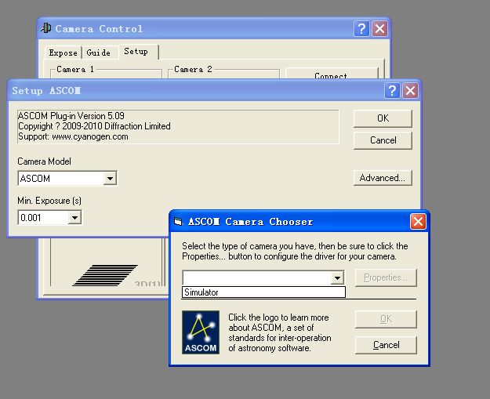Screen dimensions: 490x399
Task: Close the ASCOM Camera Chooser dialog
Action: (x=418, y=222)
